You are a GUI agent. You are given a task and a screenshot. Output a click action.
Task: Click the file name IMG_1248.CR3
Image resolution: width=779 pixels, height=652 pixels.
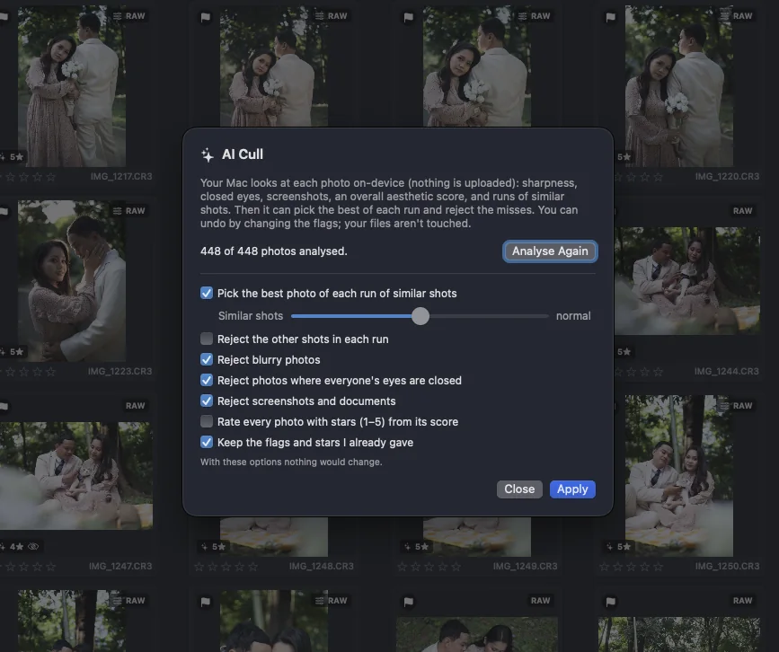point(322,566)
